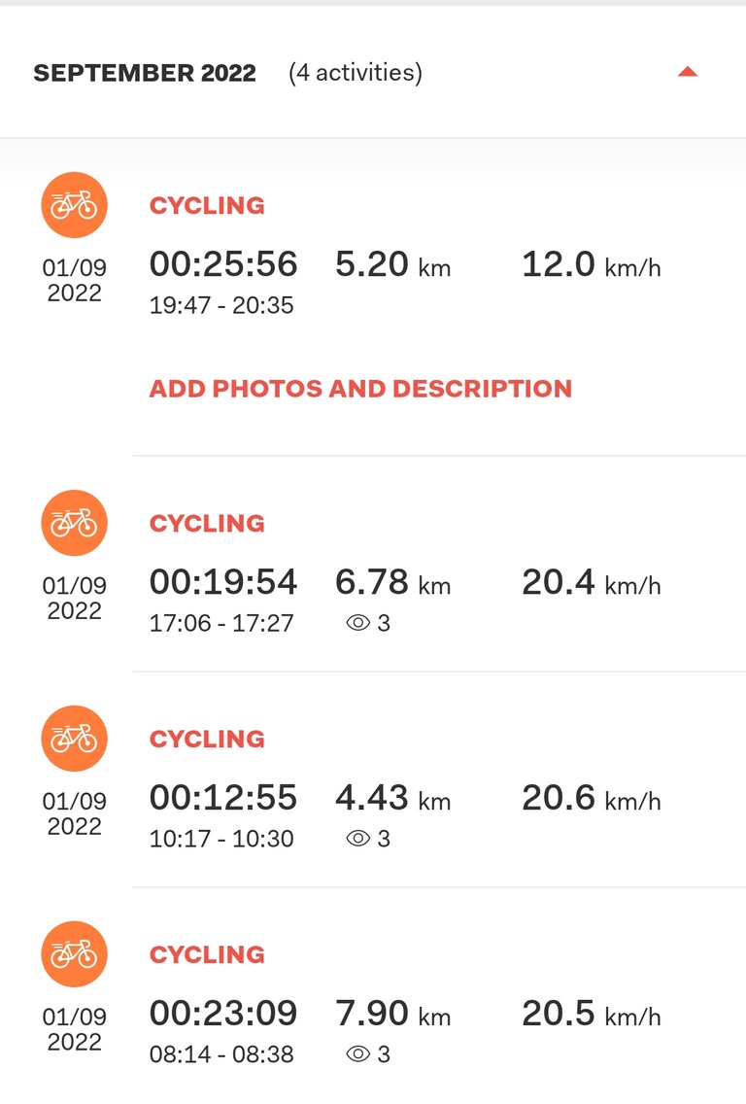Select the SEPTEMBER 2022 header title
The image size is (746, 1104).
click(x=145, y=73)
